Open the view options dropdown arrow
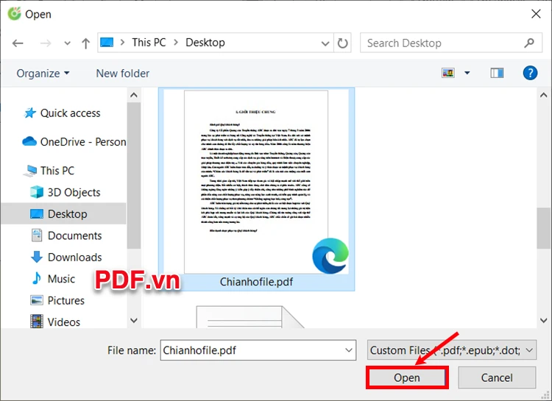 tap(467, 73)
